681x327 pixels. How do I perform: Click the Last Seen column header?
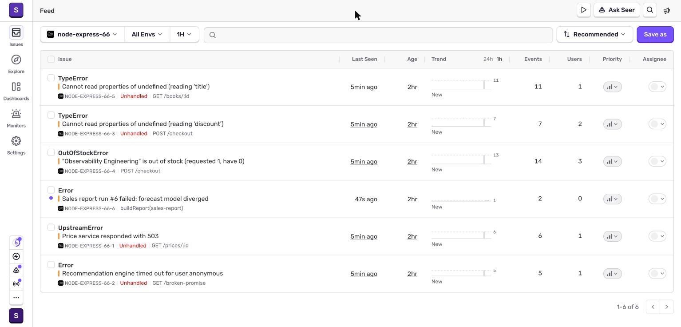(364, 59)
